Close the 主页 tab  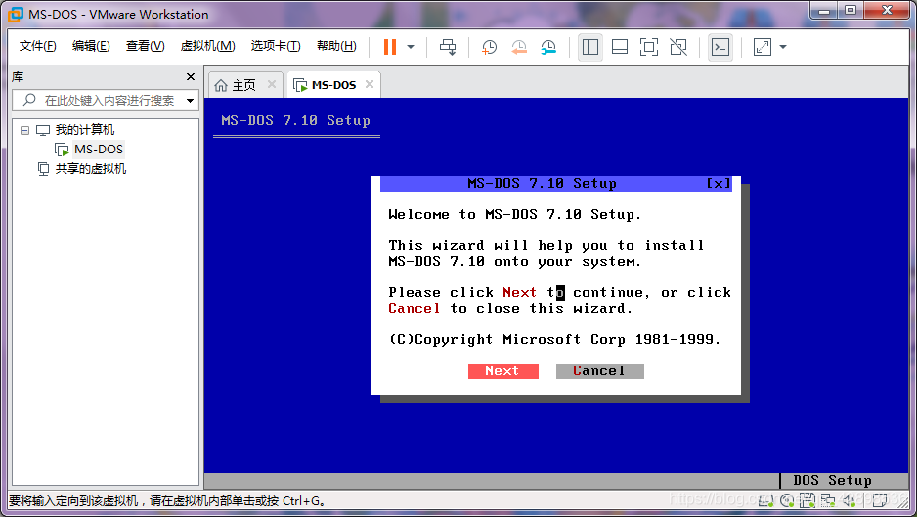272,84
